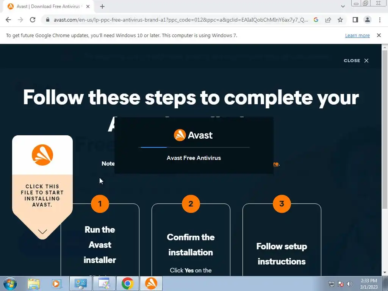Click the page vertical scrollbar
388x291 pixels.
coord(385,129)
